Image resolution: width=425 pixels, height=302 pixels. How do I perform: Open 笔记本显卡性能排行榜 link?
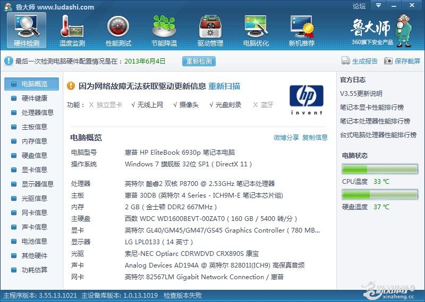(372, 108)
